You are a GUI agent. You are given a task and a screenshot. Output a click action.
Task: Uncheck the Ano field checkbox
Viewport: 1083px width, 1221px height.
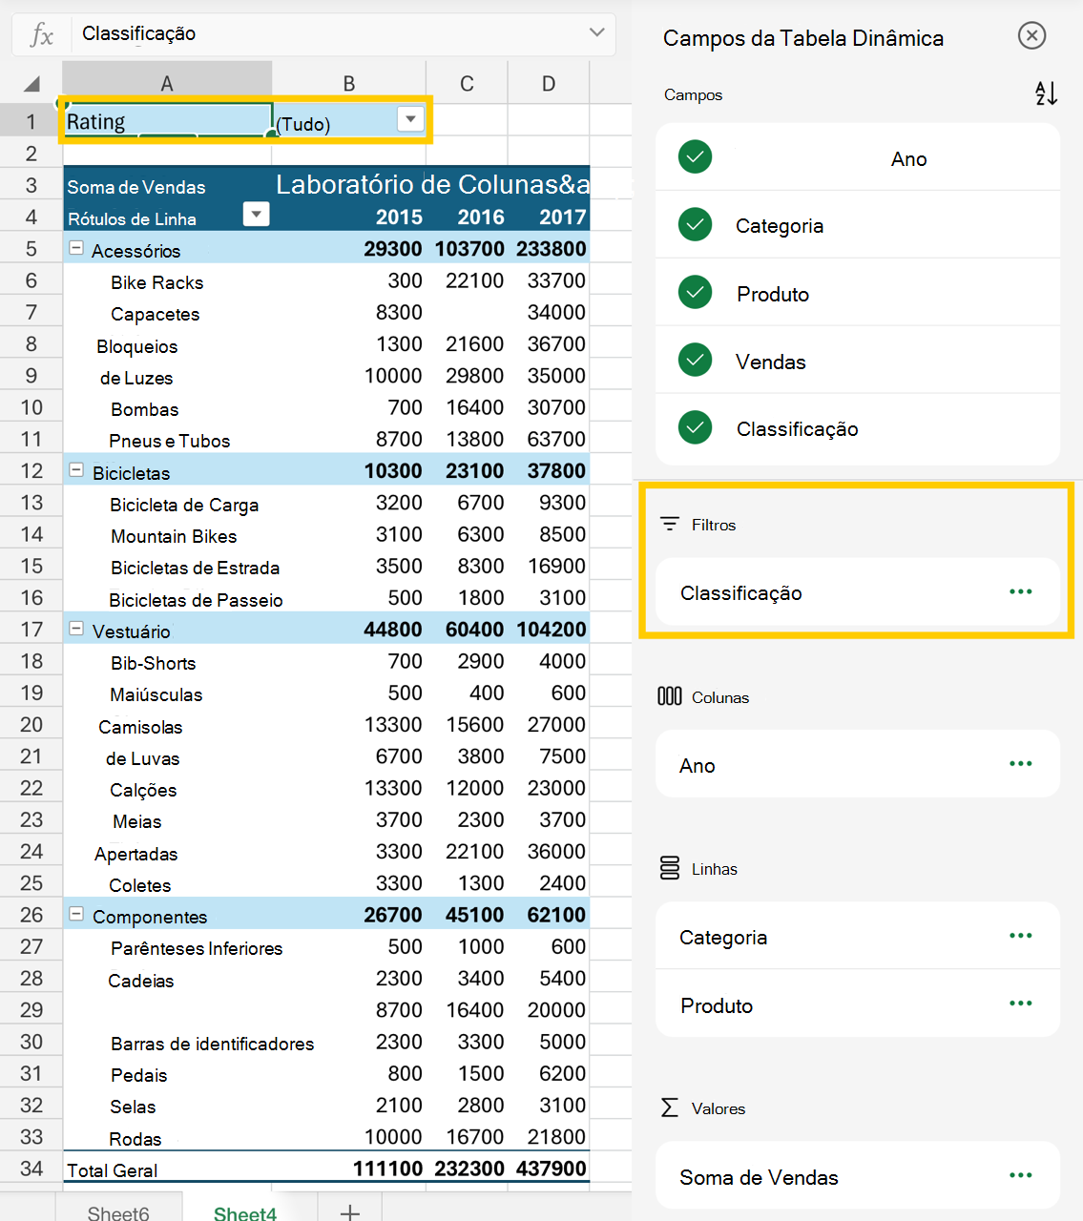[696, 157]
